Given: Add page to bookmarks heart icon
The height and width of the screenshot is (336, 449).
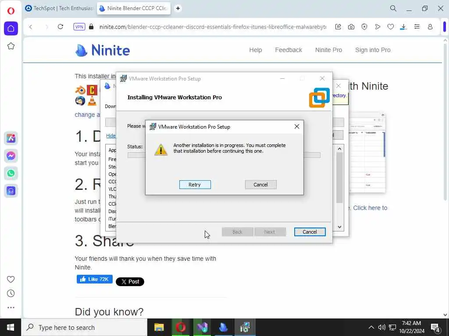Looking at the screenshot, I should 391,27.
